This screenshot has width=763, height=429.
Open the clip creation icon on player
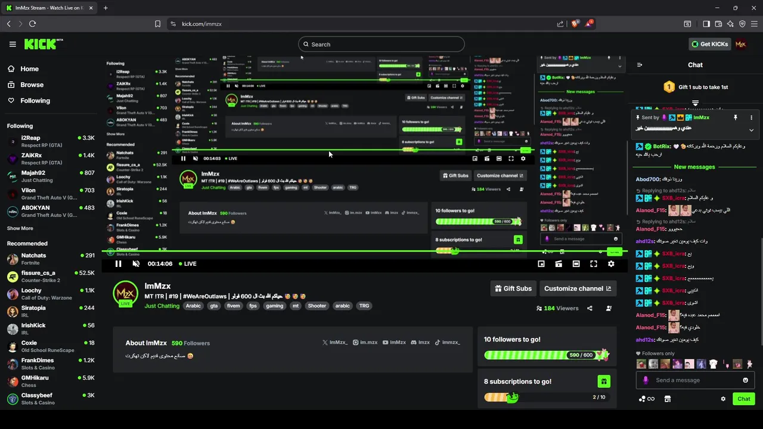(x=559, y=263)
